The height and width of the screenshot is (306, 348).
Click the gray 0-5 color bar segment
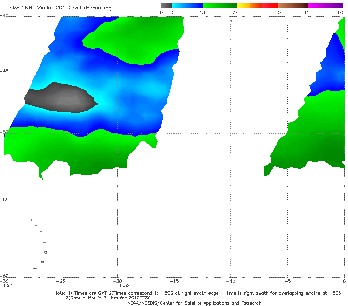[166, 6]
